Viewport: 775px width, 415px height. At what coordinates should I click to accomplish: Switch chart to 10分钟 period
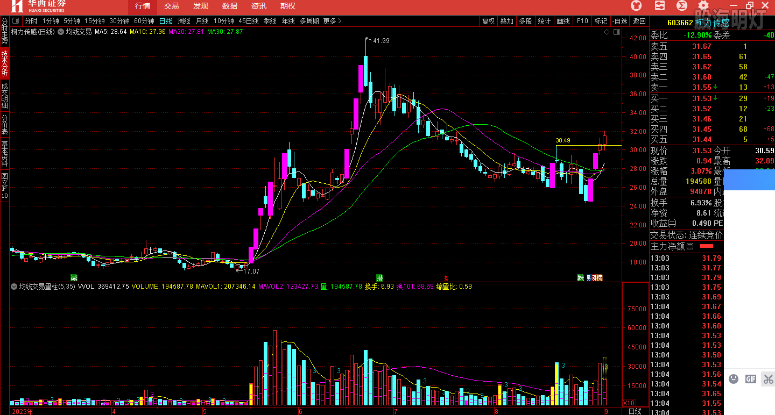coord(224,22)
